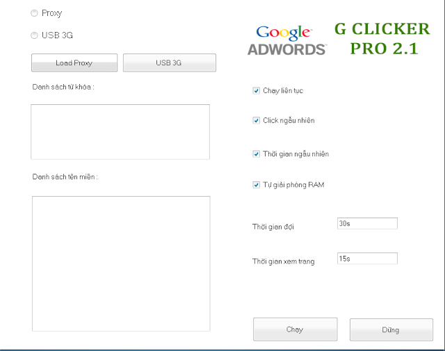Select the USB 3G radio option
The image size is (445, 351).
click(x=34, y=35)
